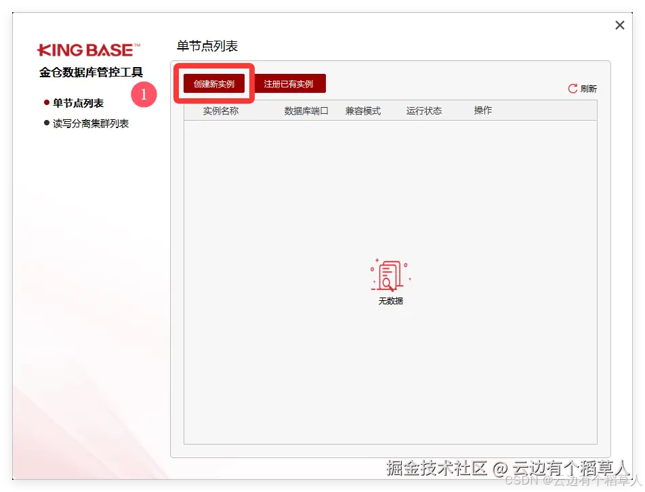Click the 兼容模式 column header
This screenshot has height=492, width=645.
(364, 110)
